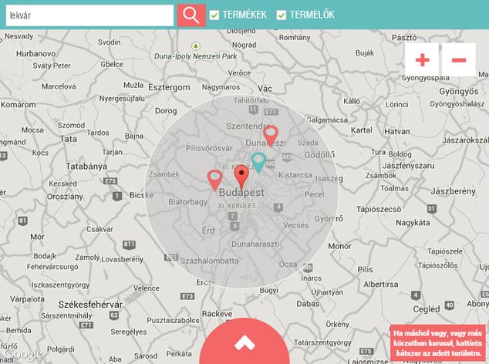Zoom out with the minus button
489x364 pixels.
point(459,60)
